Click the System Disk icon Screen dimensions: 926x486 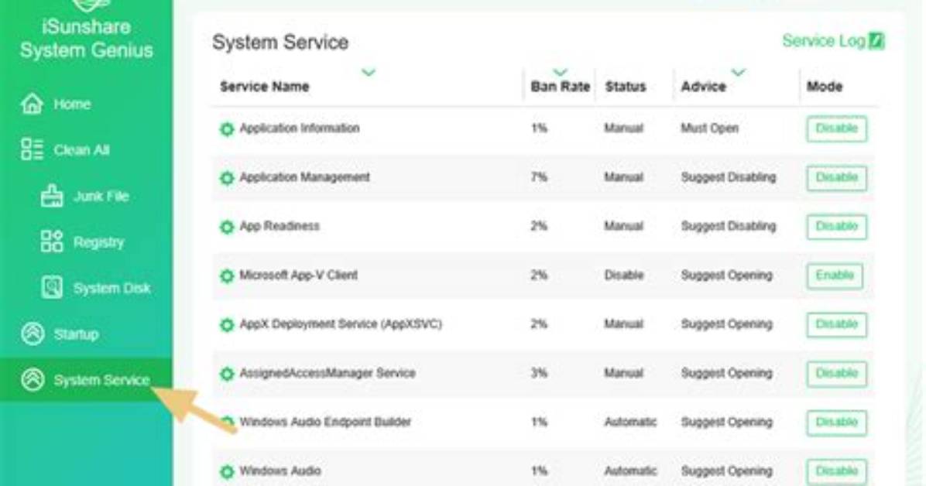pyautogui.click(x=52, y=288)
